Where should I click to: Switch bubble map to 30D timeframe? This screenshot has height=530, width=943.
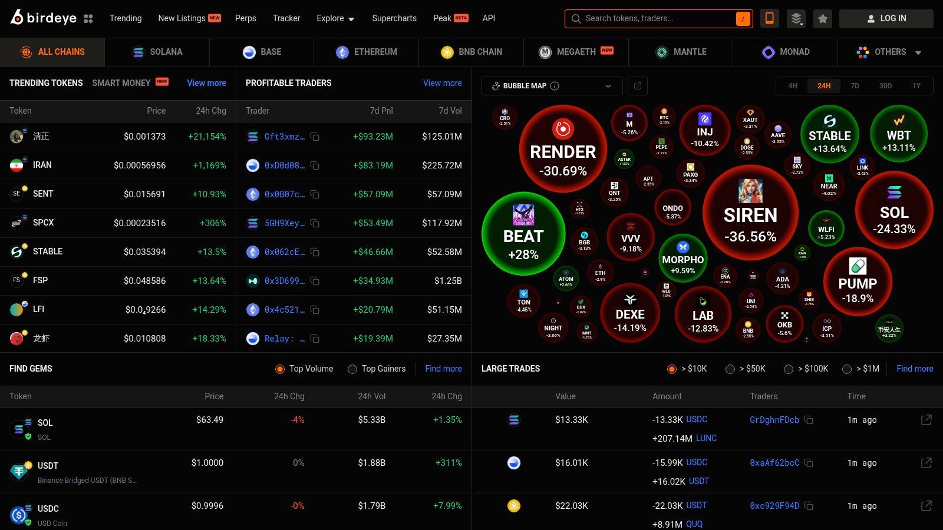pyautogui.click(x=885, y=86)
